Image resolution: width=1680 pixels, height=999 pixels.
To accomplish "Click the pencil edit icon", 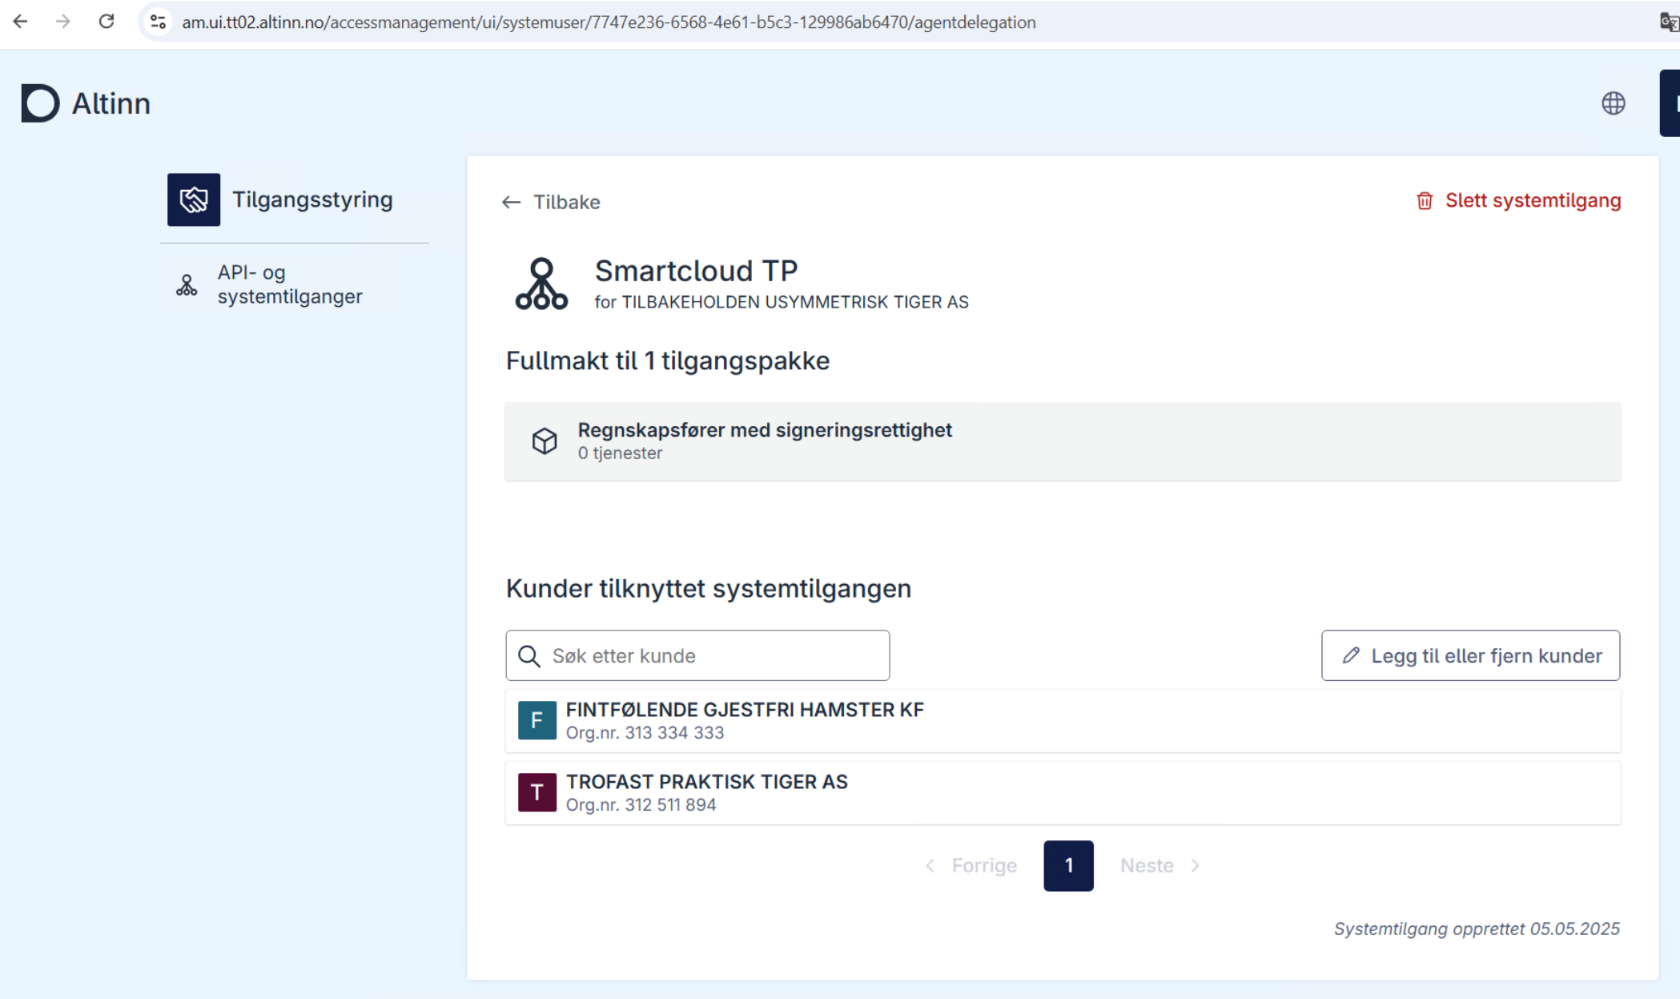I will point(1351,655).
